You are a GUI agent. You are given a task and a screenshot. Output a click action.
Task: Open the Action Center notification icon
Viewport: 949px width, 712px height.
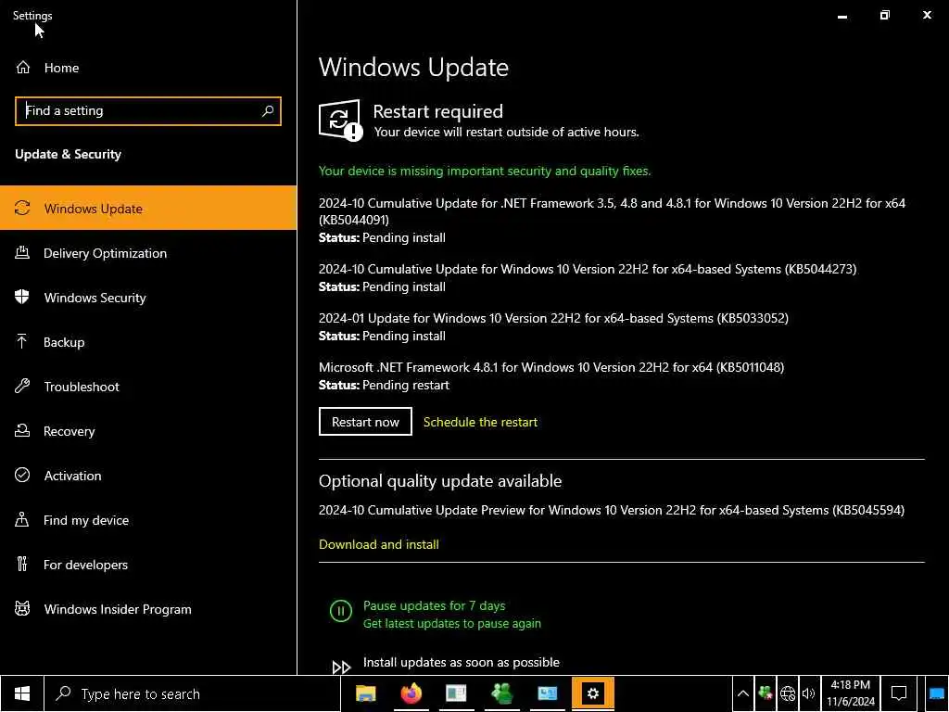[899, 693]
